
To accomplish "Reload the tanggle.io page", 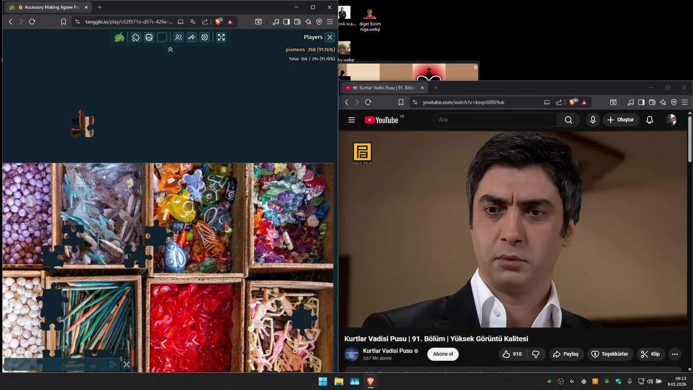I will tap(32, 22).
